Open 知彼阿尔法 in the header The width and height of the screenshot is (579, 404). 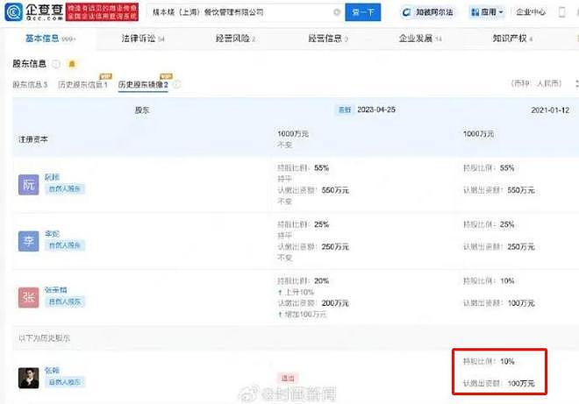(428, 12)
